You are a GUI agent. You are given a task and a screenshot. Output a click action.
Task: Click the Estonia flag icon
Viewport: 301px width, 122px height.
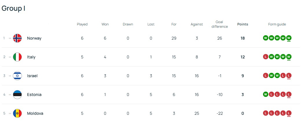[17, 95]
